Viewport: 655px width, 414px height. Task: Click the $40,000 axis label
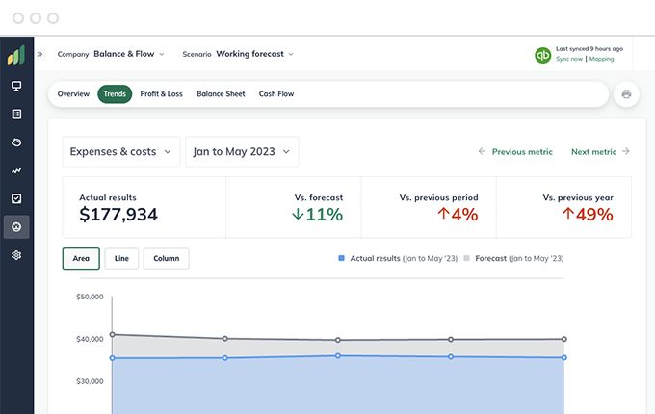click(90, 339)
